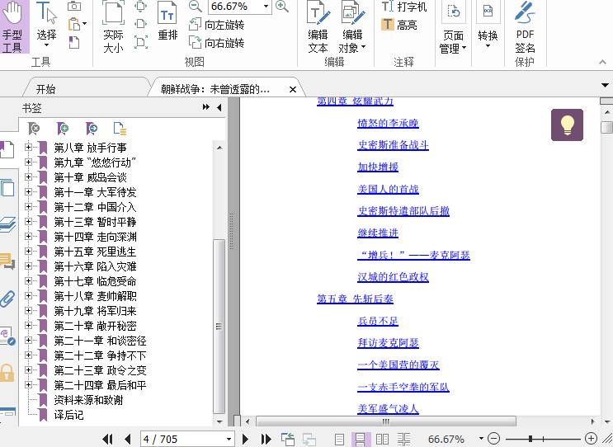Open link 第五章 先斩后奏
The width and height of the screenshot is (613, 447).
[x=355, y=299]
